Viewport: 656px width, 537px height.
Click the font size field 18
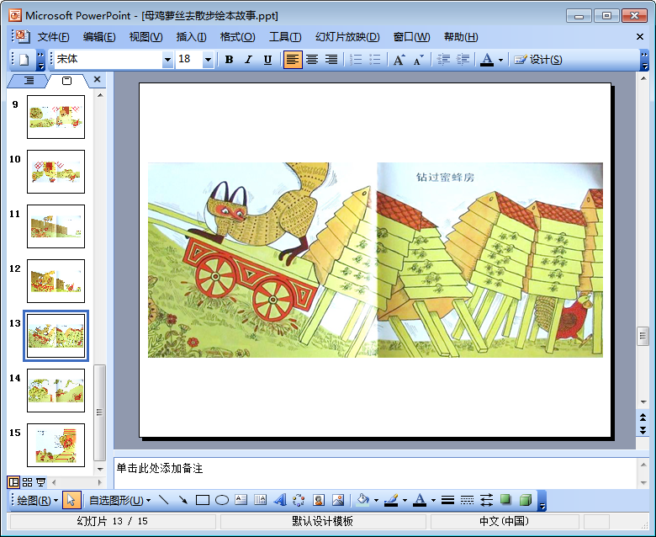pyautogui.click(x=189, y=60)
